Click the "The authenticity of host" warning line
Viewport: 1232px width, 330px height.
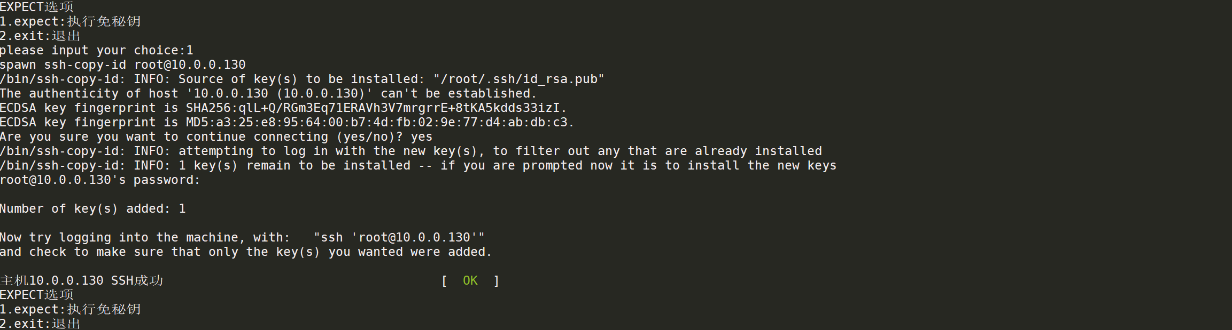point(268,93)
